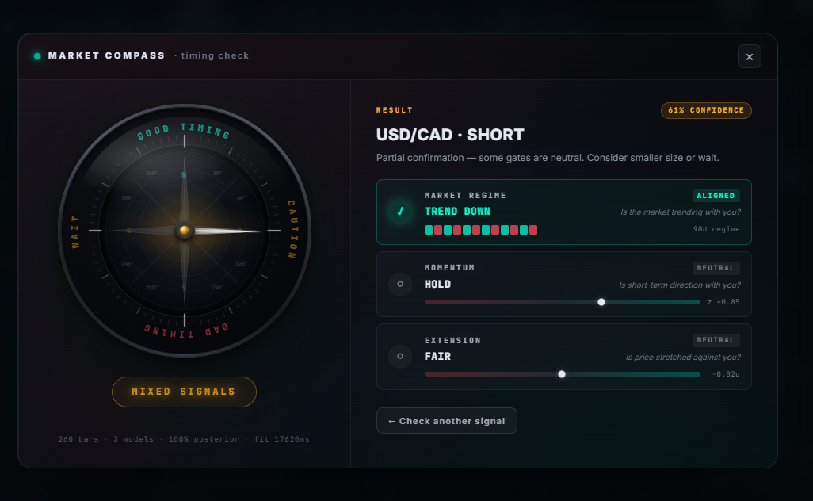The image size is (813, 501).
Task: Click the Neutral badge in Extension card
Action: pos(716,340)
